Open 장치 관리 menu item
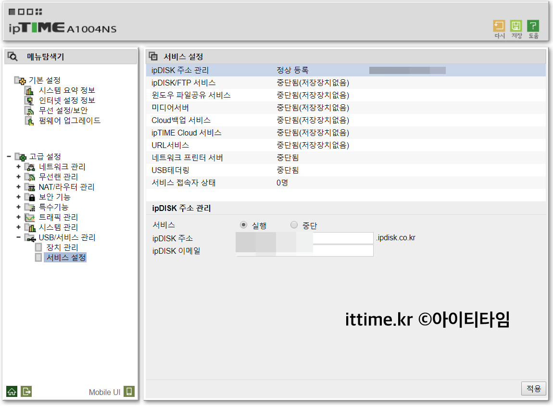The height and width of the screenshot is (407, 553). coord(62,248)
